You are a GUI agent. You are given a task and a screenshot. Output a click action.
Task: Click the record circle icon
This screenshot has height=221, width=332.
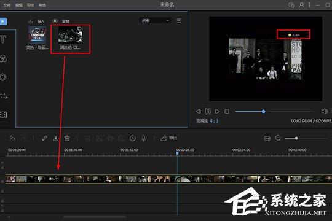[x=55, y=21]
